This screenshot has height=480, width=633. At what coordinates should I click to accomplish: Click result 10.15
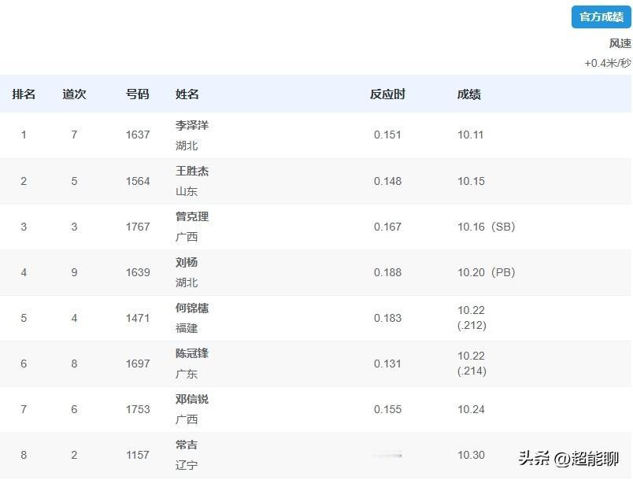tap(471, 181)
